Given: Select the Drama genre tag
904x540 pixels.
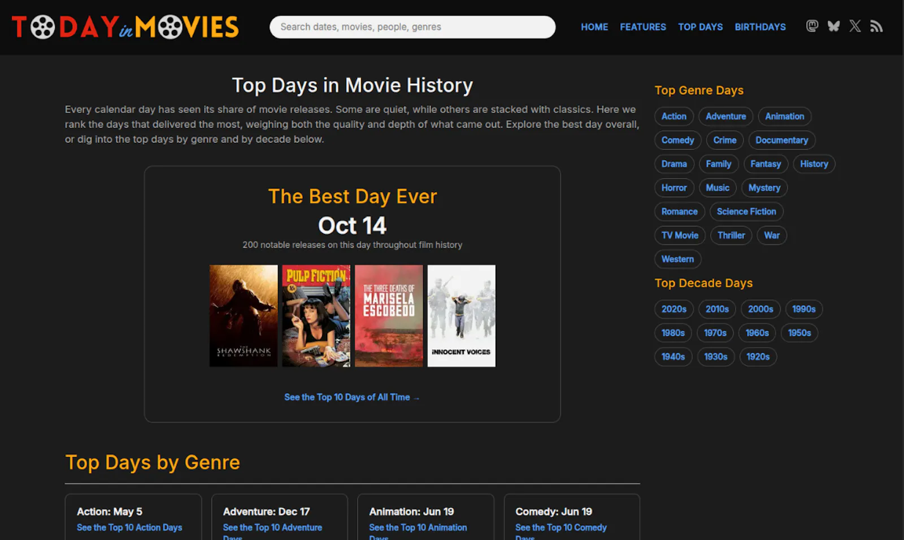Looking at the screenshot, I should point(674,164).
